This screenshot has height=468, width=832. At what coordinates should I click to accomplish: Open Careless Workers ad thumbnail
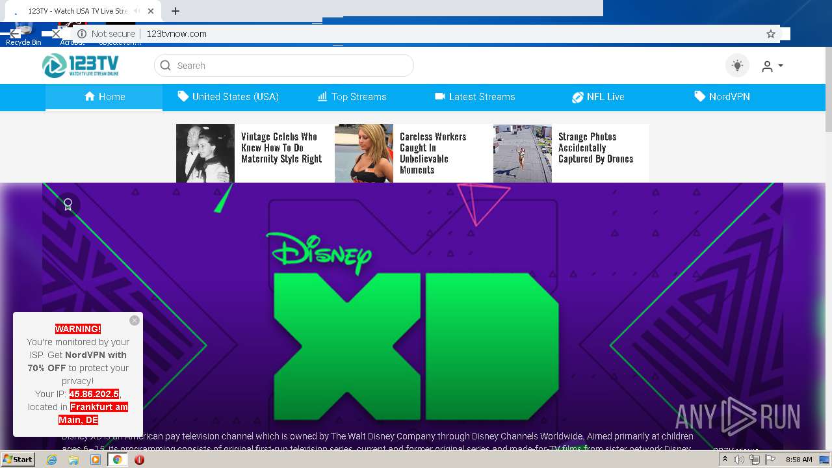[x=364, y=153]
